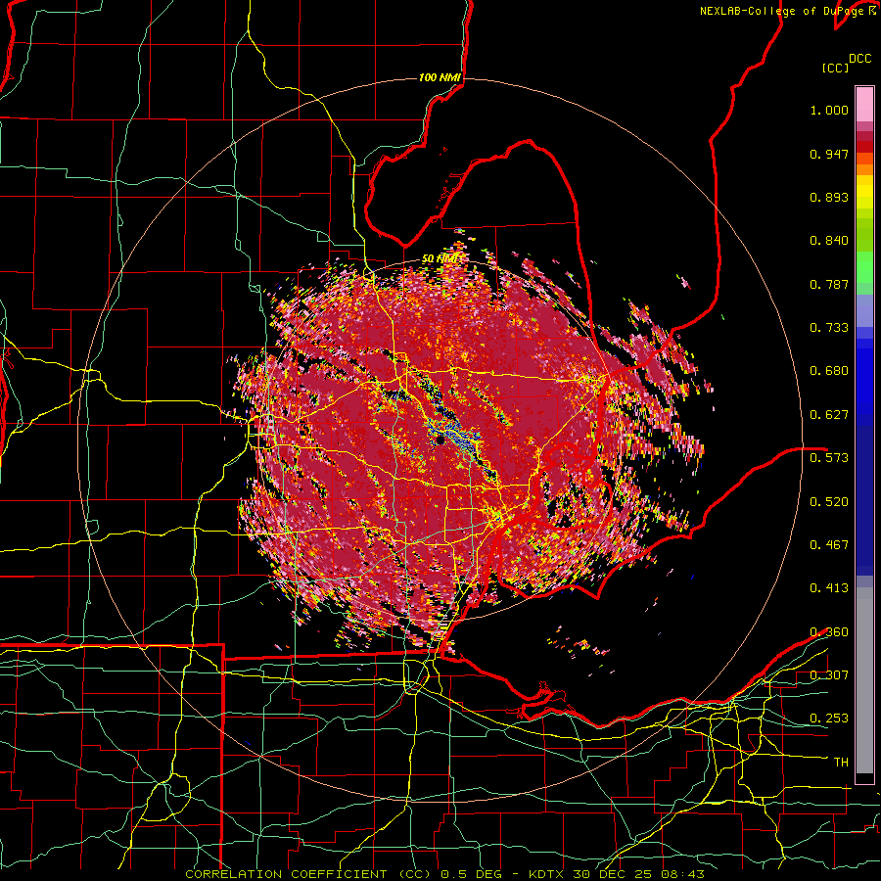Click the 0.787 legend value
The height and width of the screenshot is (881, 881).
pos(829,284)
